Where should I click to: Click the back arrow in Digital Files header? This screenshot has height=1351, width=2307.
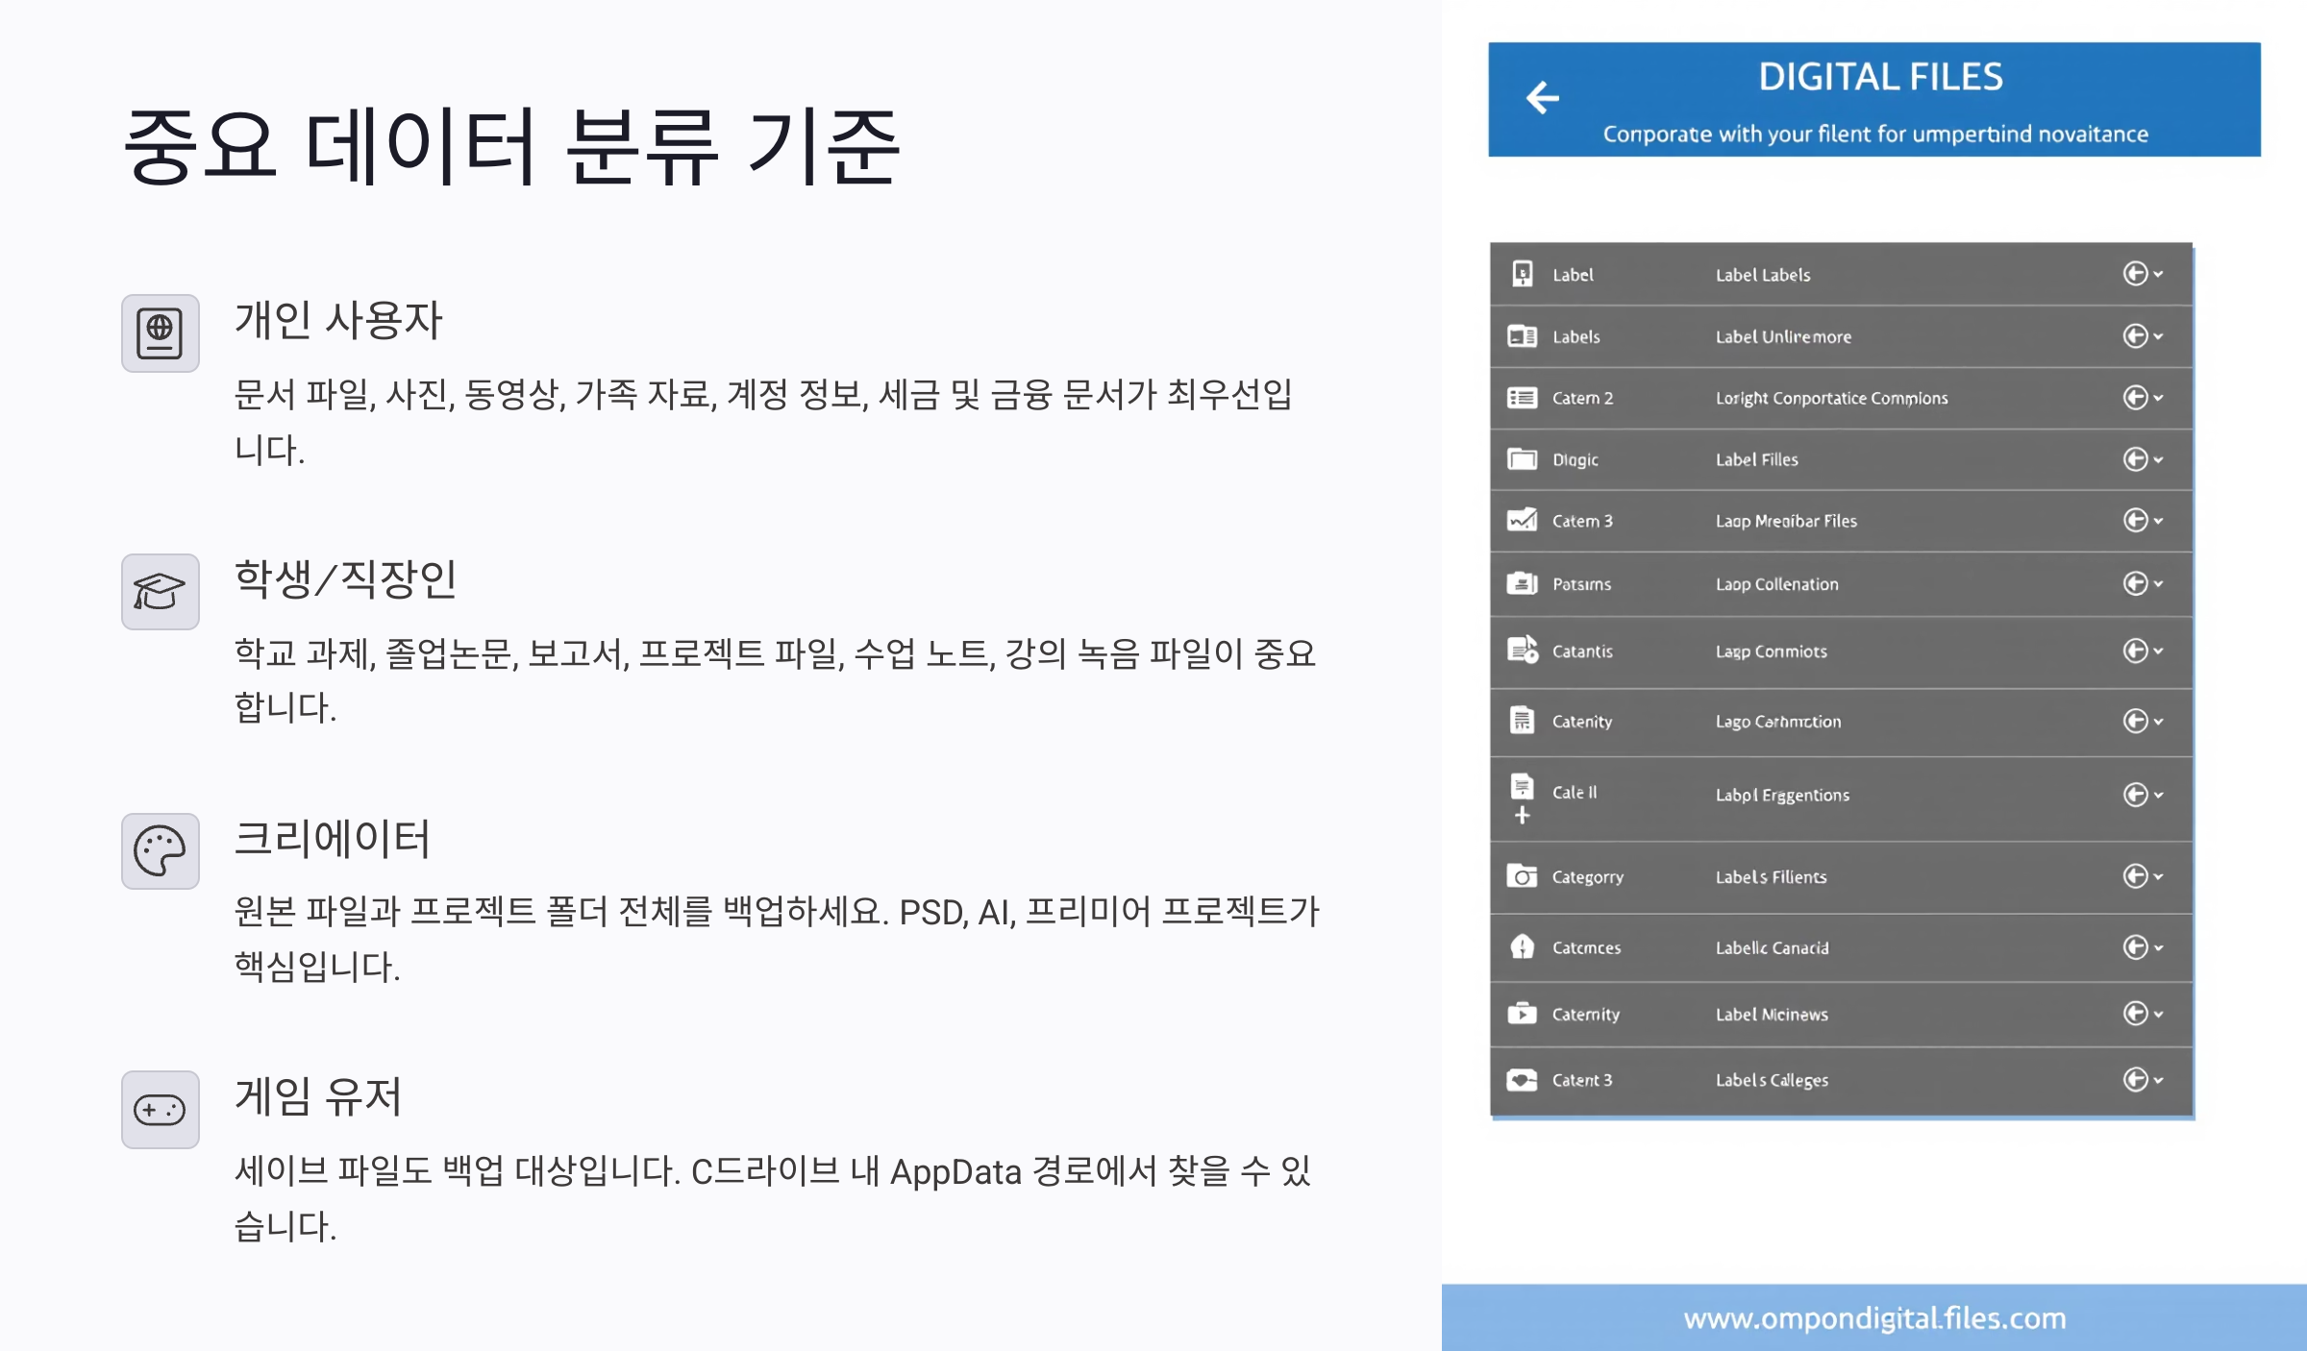click(1542, 97)
